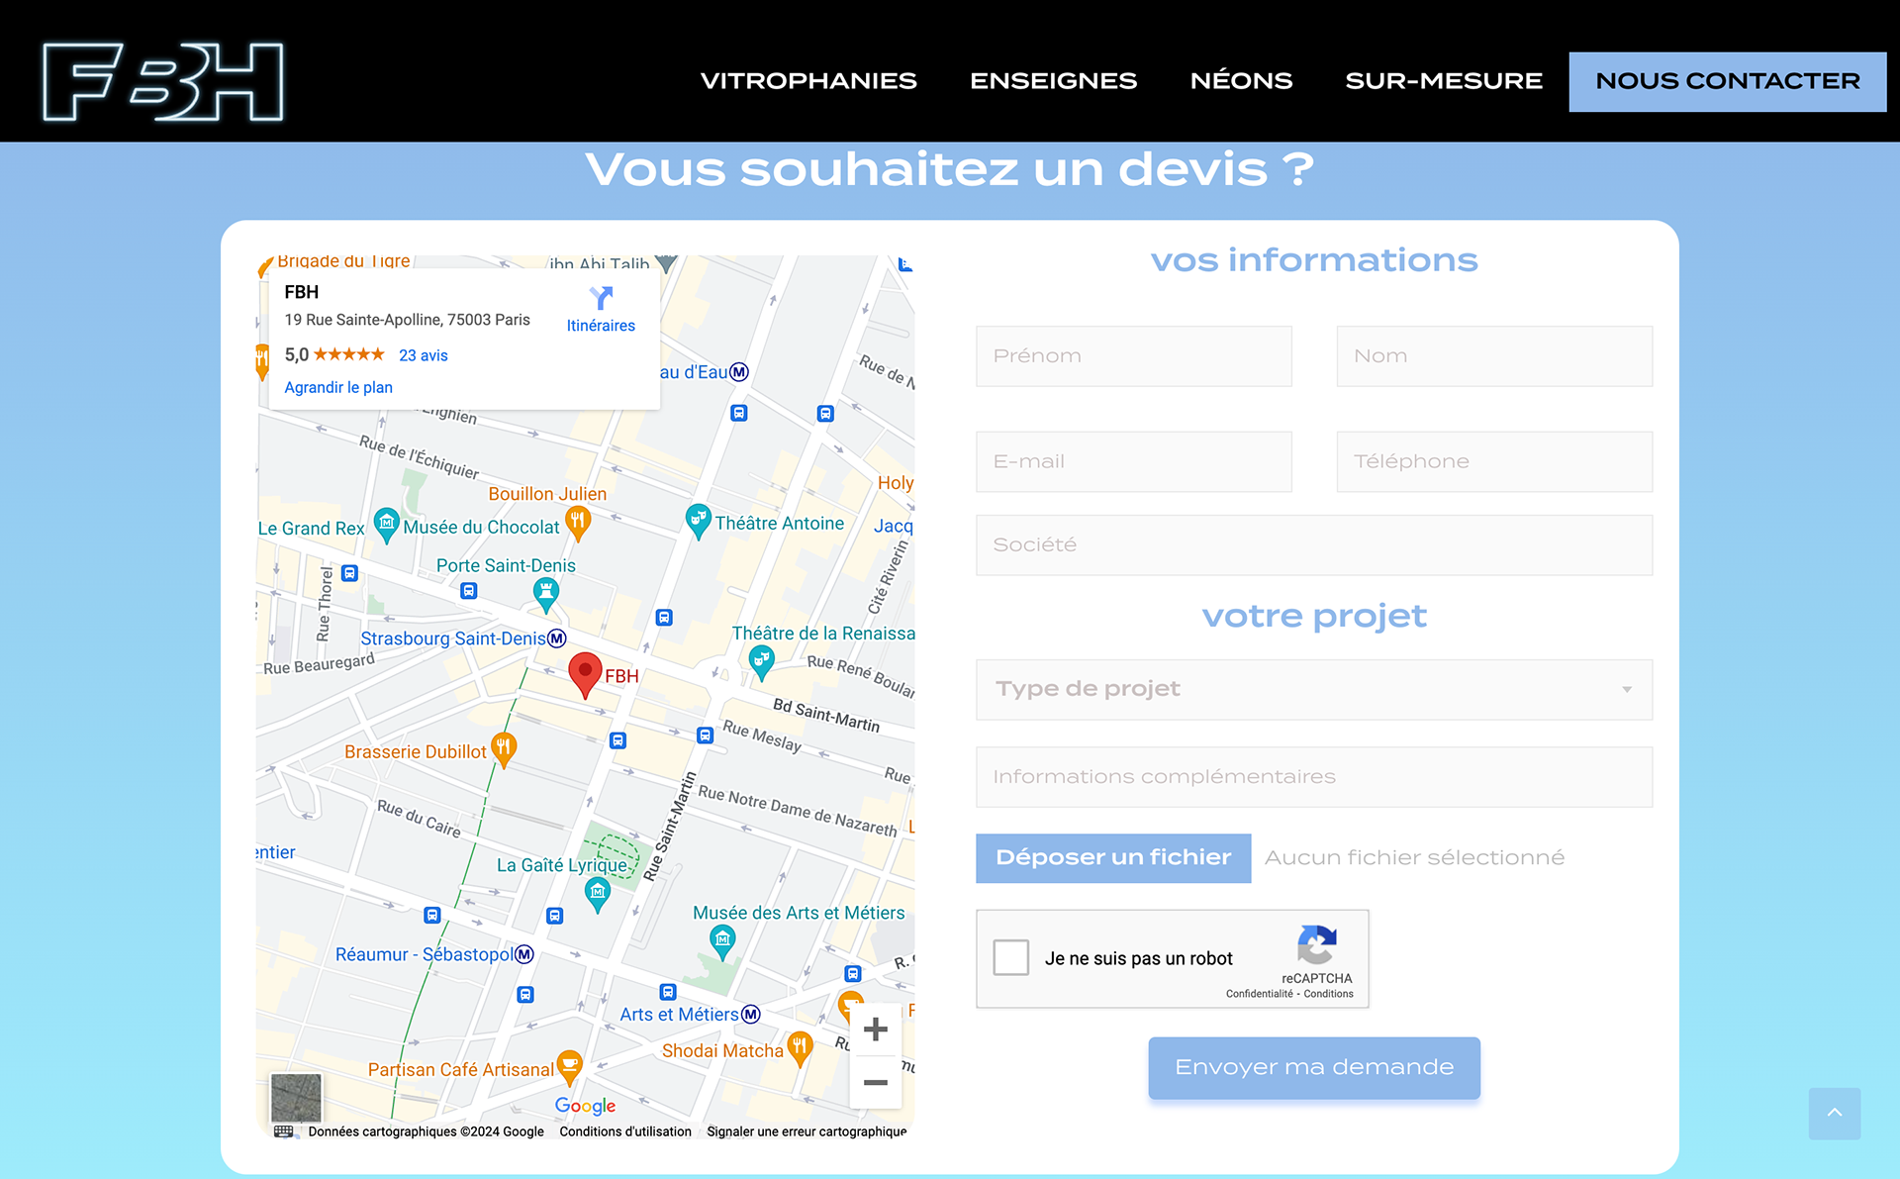
Task: Click the Google logo on the map
Action: [585, 1106]
